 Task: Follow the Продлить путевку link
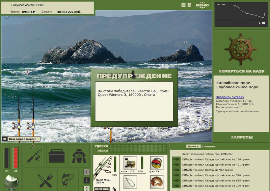[x=230, y=97]
